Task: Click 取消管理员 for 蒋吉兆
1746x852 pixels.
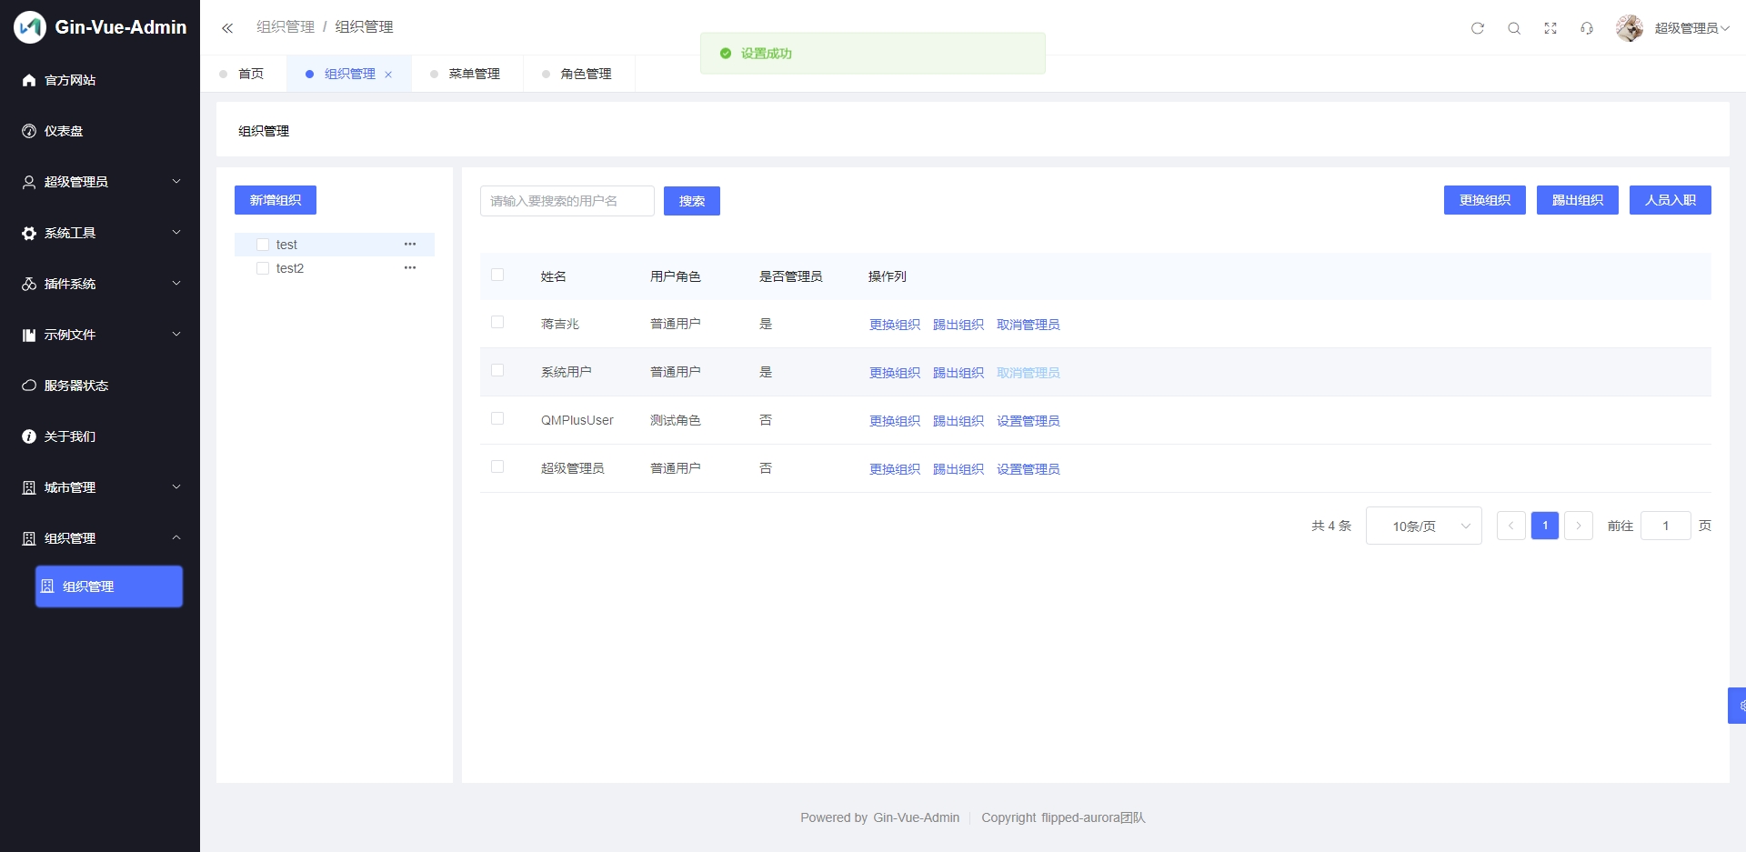Action: (x=1029, y=325)
